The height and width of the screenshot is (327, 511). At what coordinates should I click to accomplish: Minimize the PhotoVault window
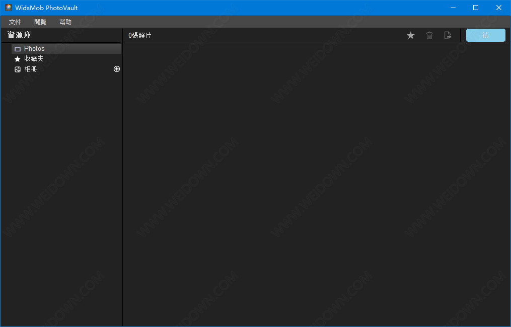pos(453,8)
